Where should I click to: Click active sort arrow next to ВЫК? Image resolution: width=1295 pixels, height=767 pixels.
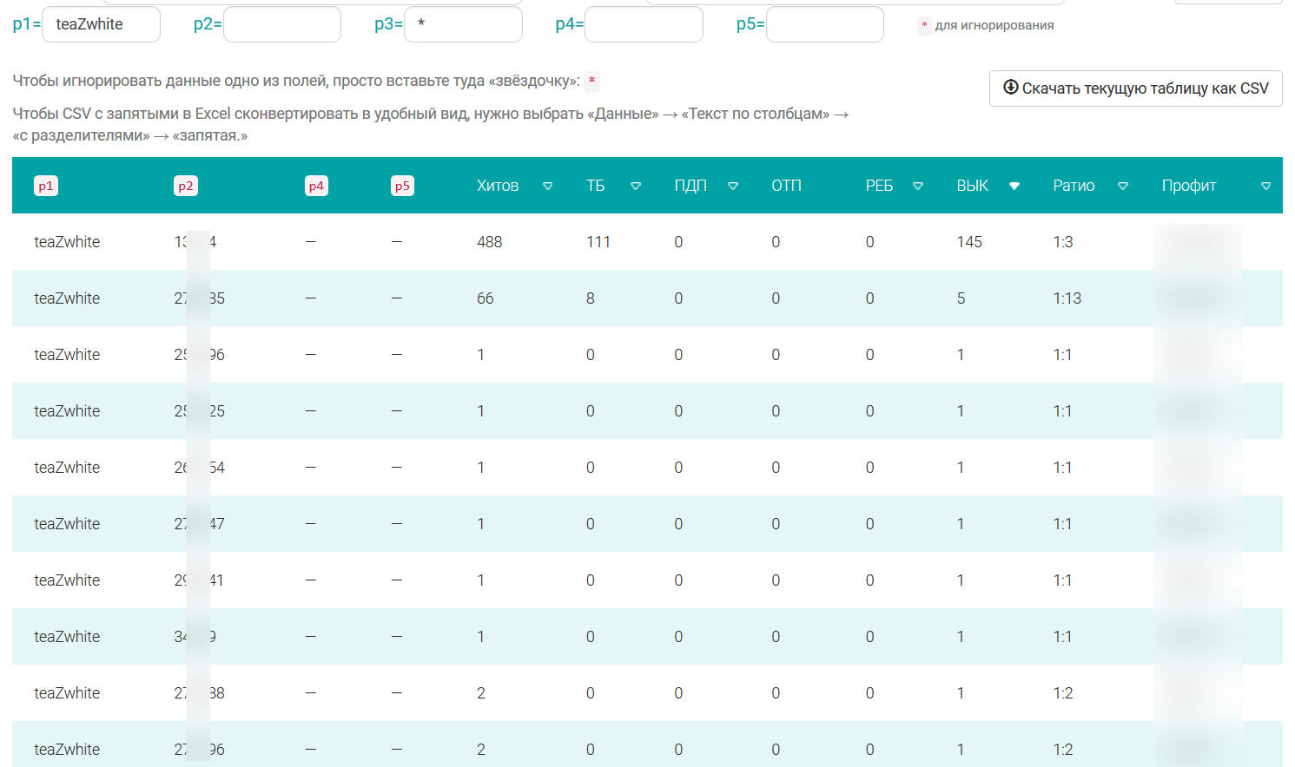[x=1014, y=186]
